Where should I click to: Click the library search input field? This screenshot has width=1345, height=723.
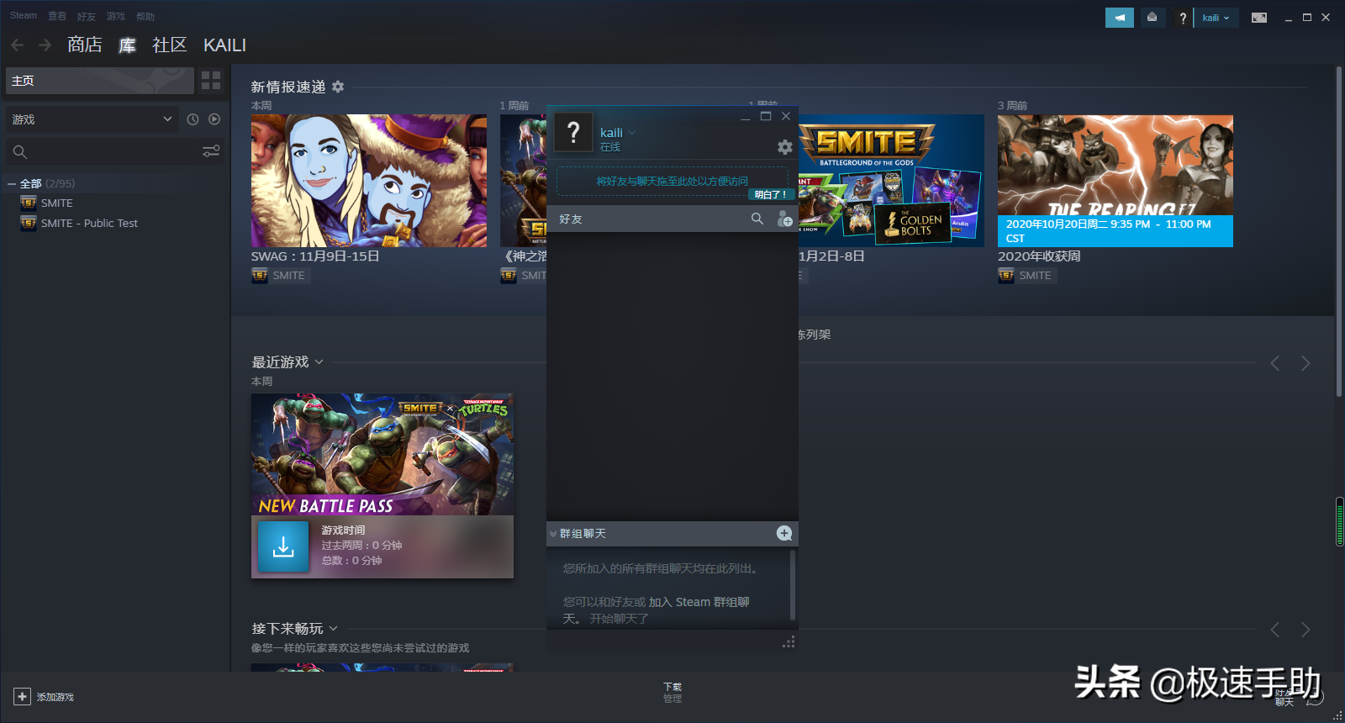(x=115, y=152)
